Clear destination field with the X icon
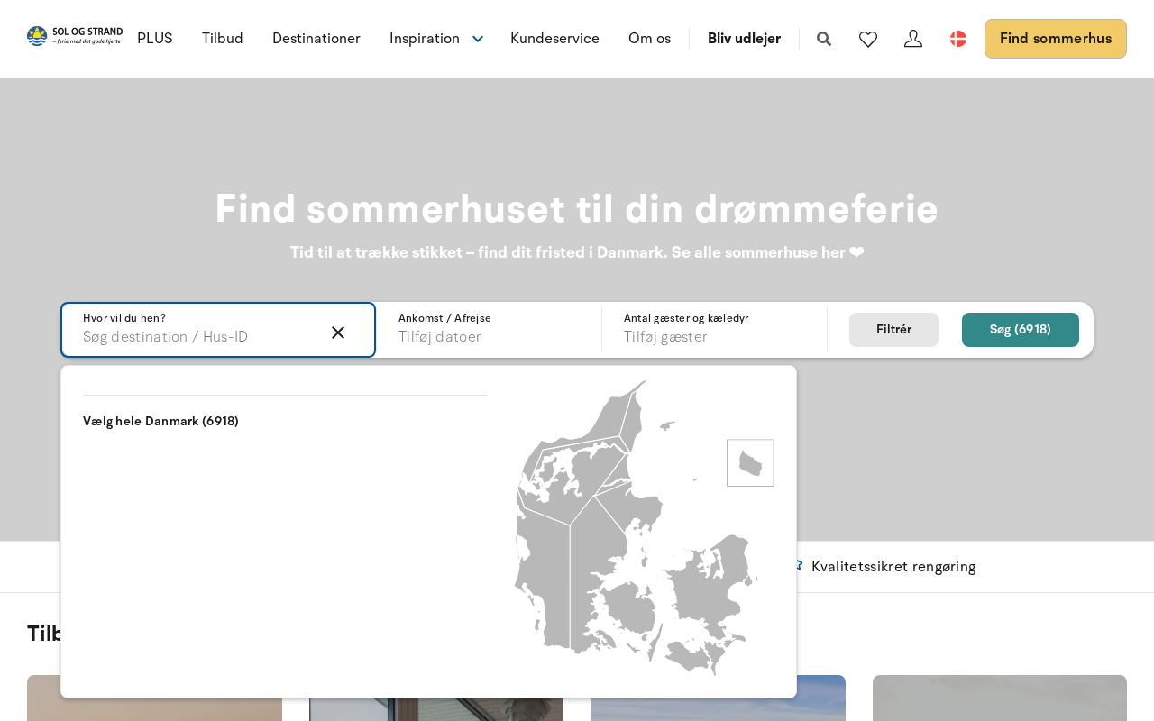This screenshot has width=1154, height=721. tap(338, 333)
